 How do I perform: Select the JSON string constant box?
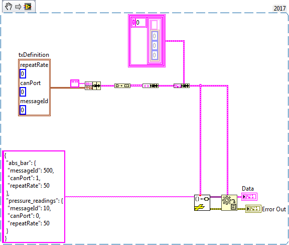(34, 197)
